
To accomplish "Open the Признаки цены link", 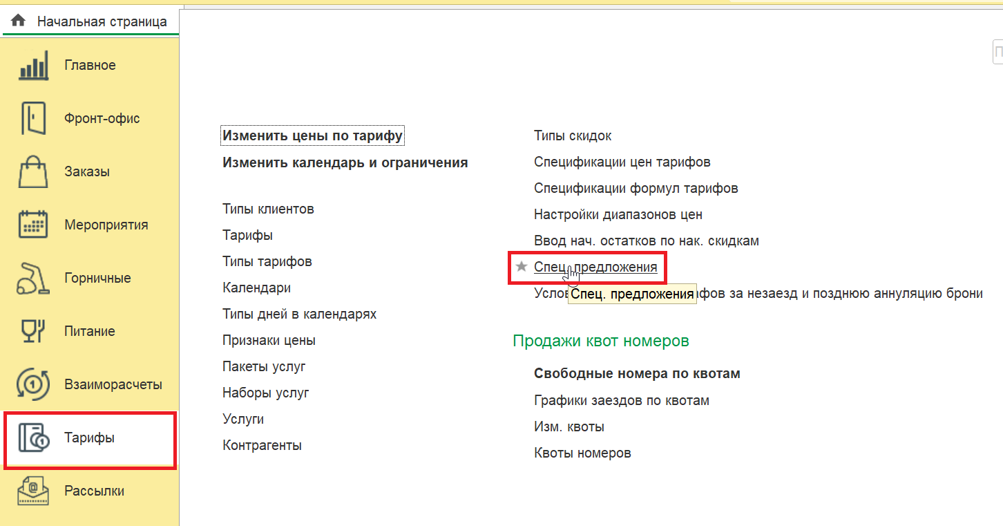I will [x=269, y=340].
